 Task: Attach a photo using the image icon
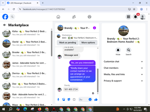coord(64,99)
